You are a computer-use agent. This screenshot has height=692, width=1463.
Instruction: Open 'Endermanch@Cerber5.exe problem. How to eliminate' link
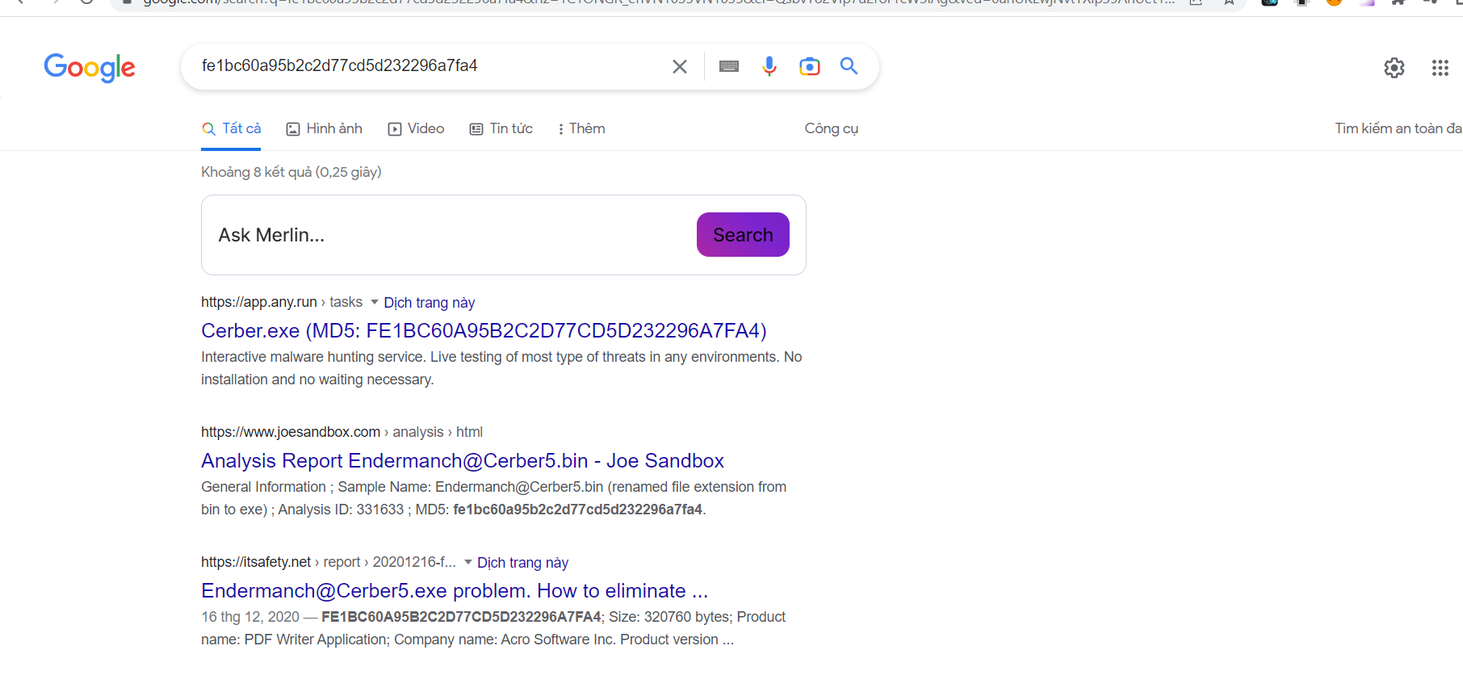(x=455, y=590)
